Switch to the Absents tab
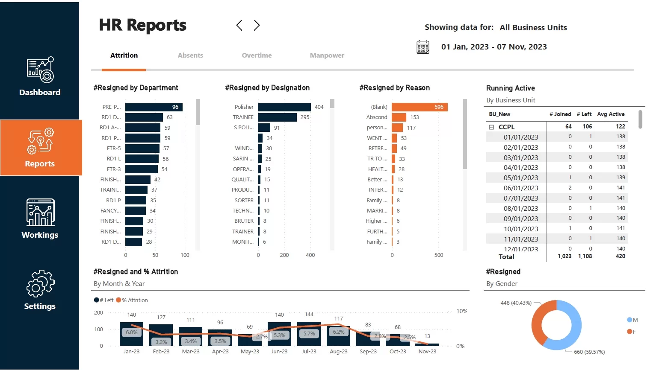 190,55
